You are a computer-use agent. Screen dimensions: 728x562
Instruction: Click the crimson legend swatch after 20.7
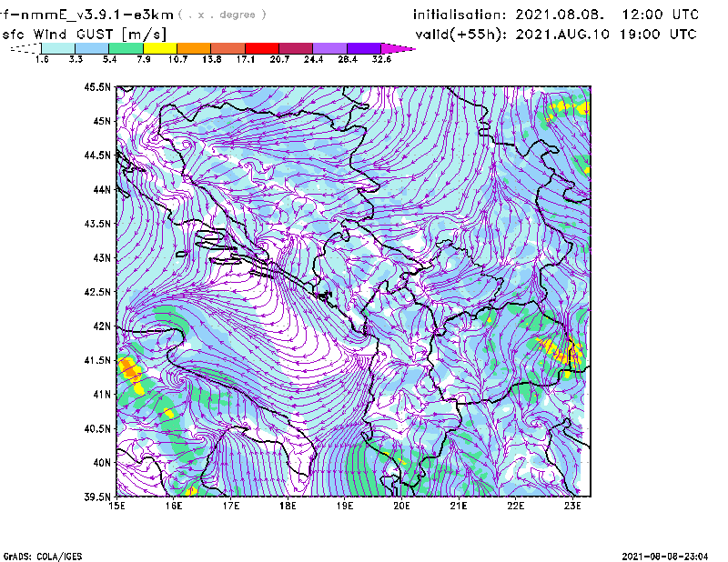coord(296,48)
